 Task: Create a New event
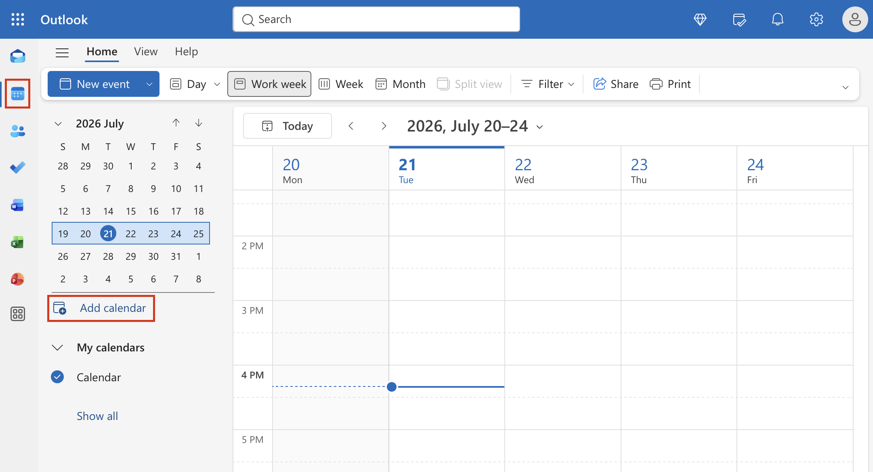click(x=94, y=84)
